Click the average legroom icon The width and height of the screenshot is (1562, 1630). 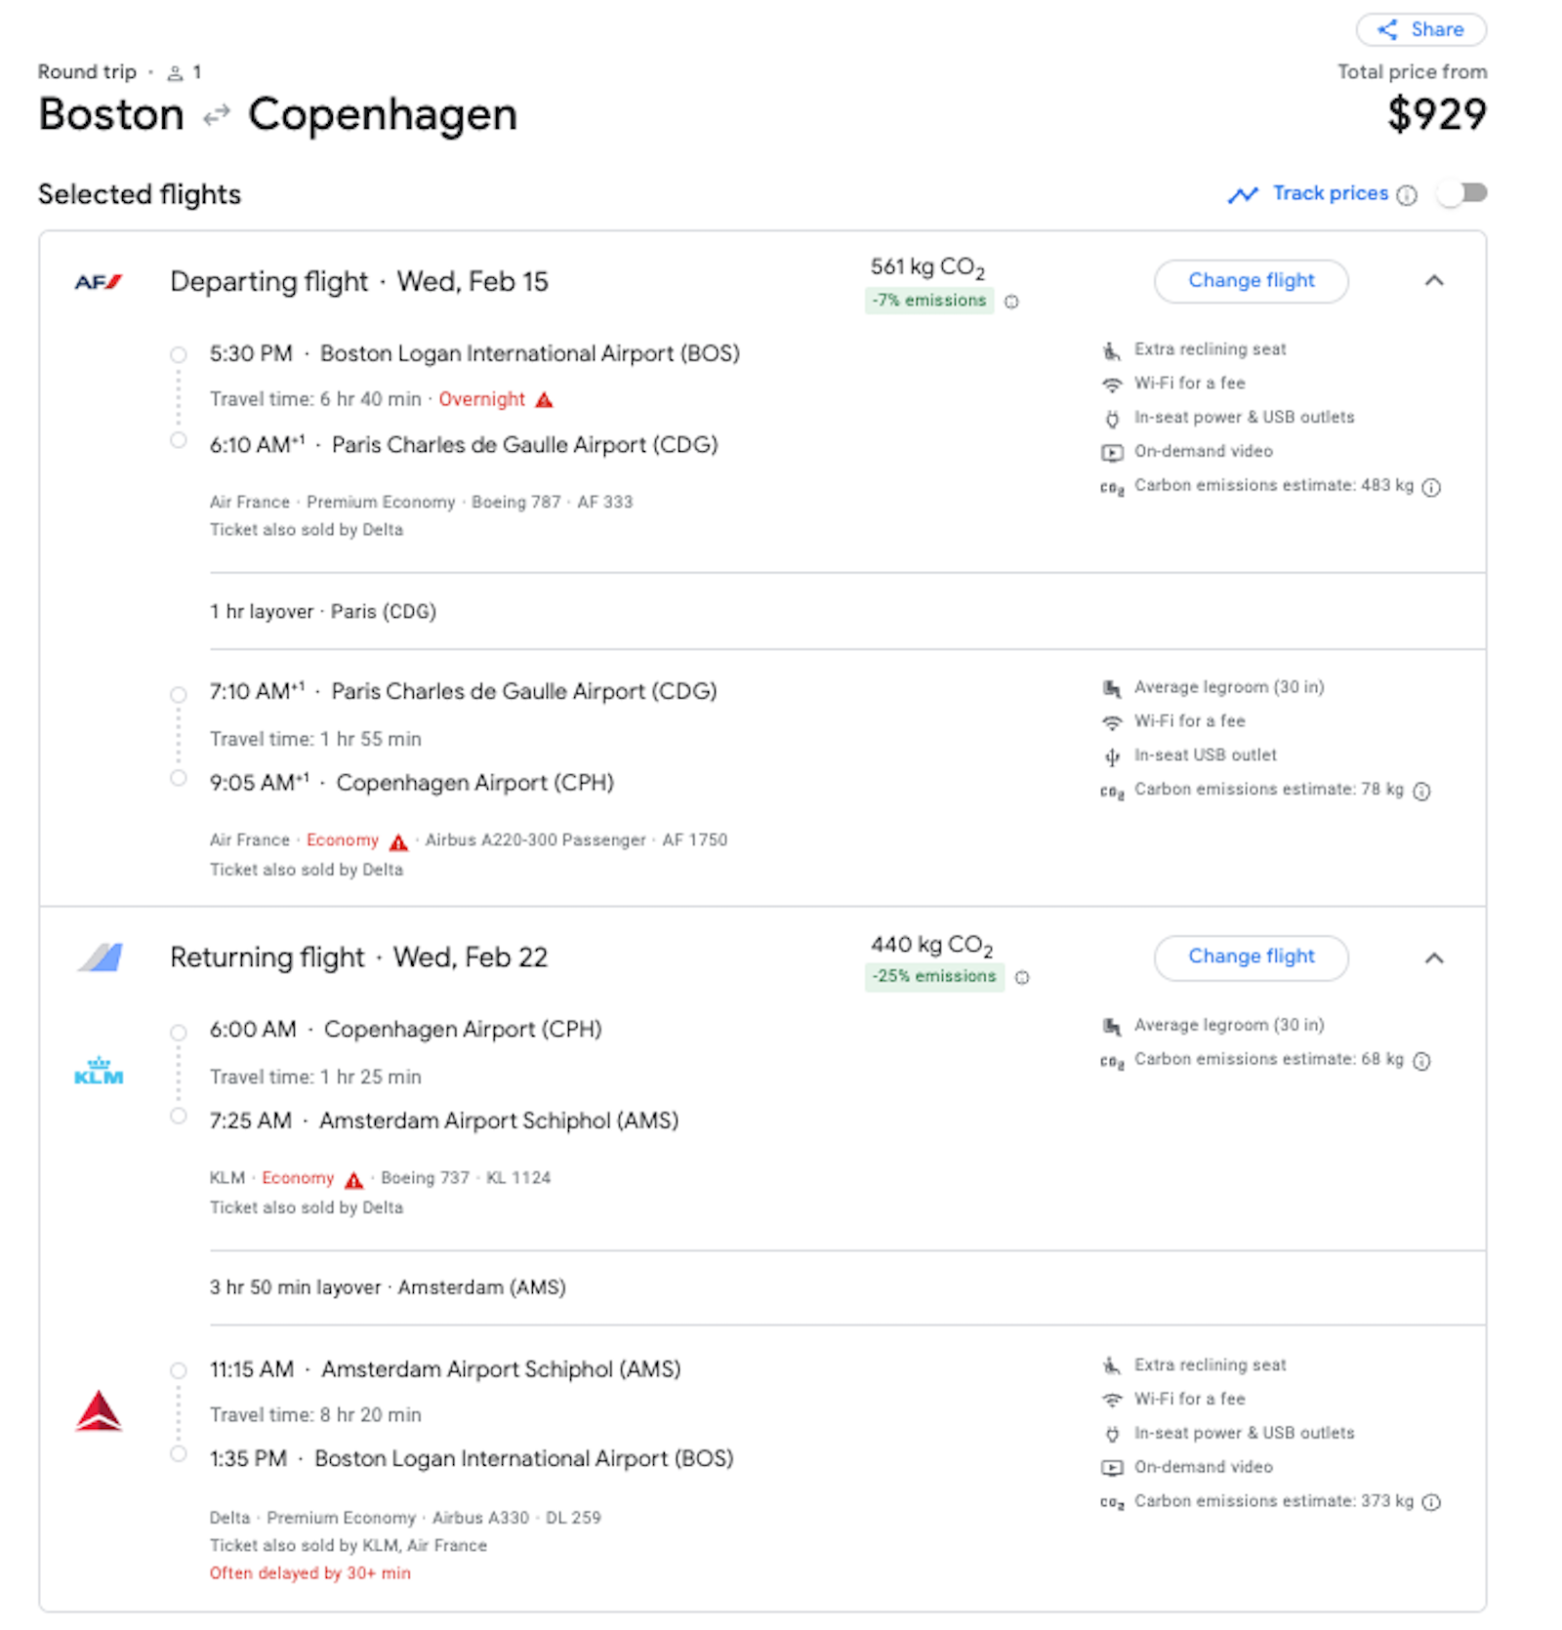[x=1112, y=687]
